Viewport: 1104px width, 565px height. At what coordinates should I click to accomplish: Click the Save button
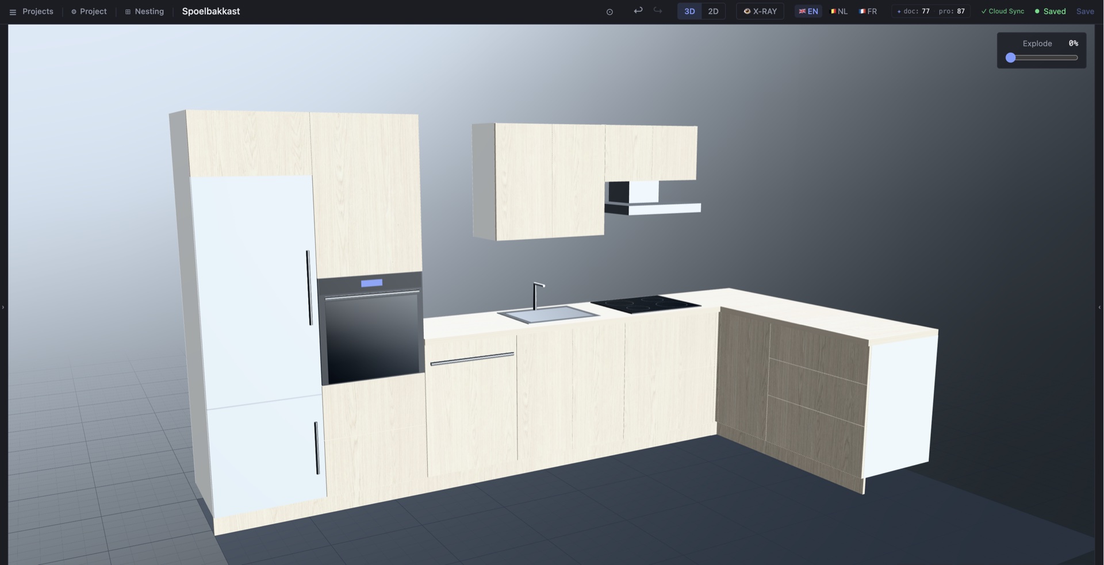1085,11
